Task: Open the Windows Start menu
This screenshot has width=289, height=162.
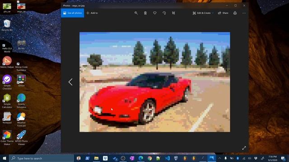Action: [x=5, y=158]
